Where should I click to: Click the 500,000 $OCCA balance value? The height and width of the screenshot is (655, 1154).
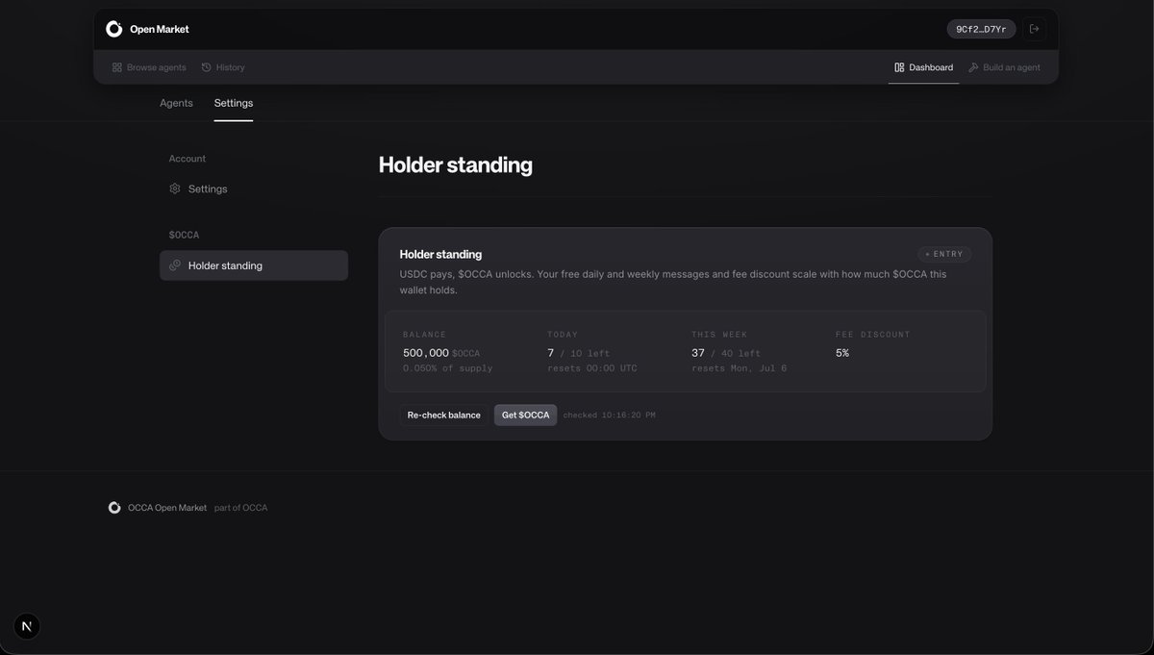tap(441, 353)
